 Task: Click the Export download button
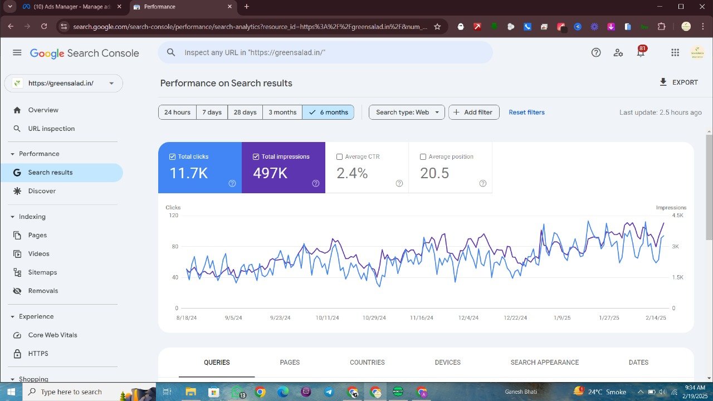678,82
